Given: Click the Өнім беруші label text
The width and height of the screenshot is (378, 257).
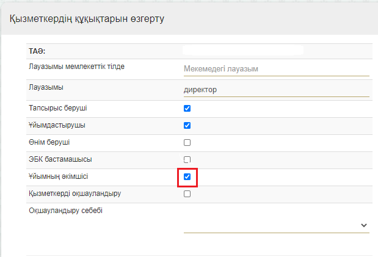Looking at the screenshot, I should [49, 142].
